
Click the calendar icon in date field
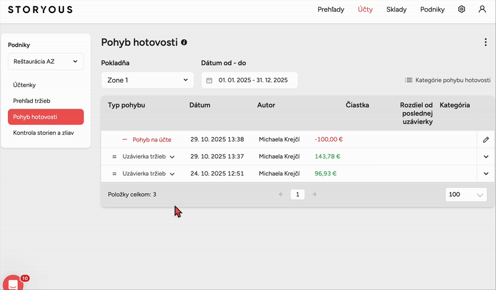pos(210,80)
